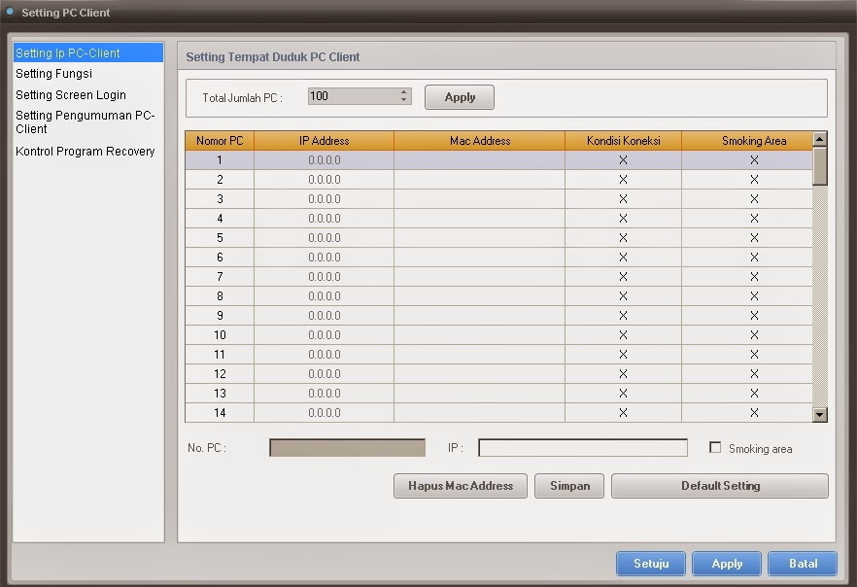Click Hapus Mac Address
This screenshot has width=857, height=587.
point(460,486)
